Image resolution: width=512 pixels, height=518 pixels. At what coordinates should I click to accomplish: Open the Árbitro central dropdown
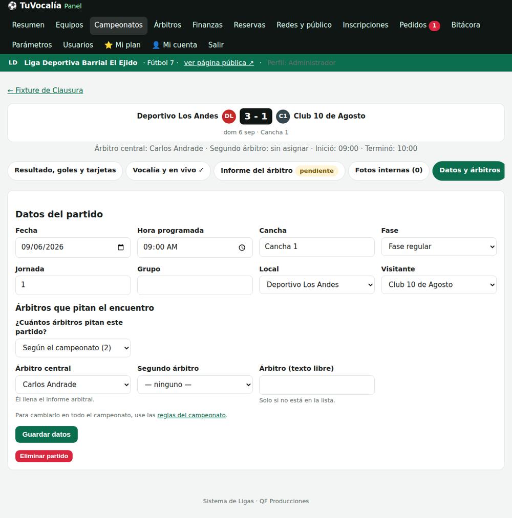click(73, 385)
